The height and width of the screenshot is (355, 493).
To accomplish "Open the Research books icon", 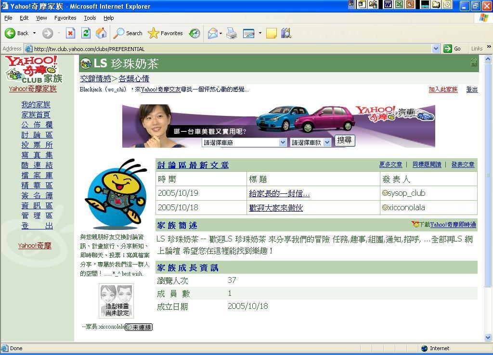I will [x=286, y=33].
